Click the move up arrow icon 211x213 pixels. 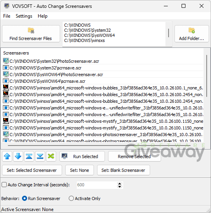point(7,157)
